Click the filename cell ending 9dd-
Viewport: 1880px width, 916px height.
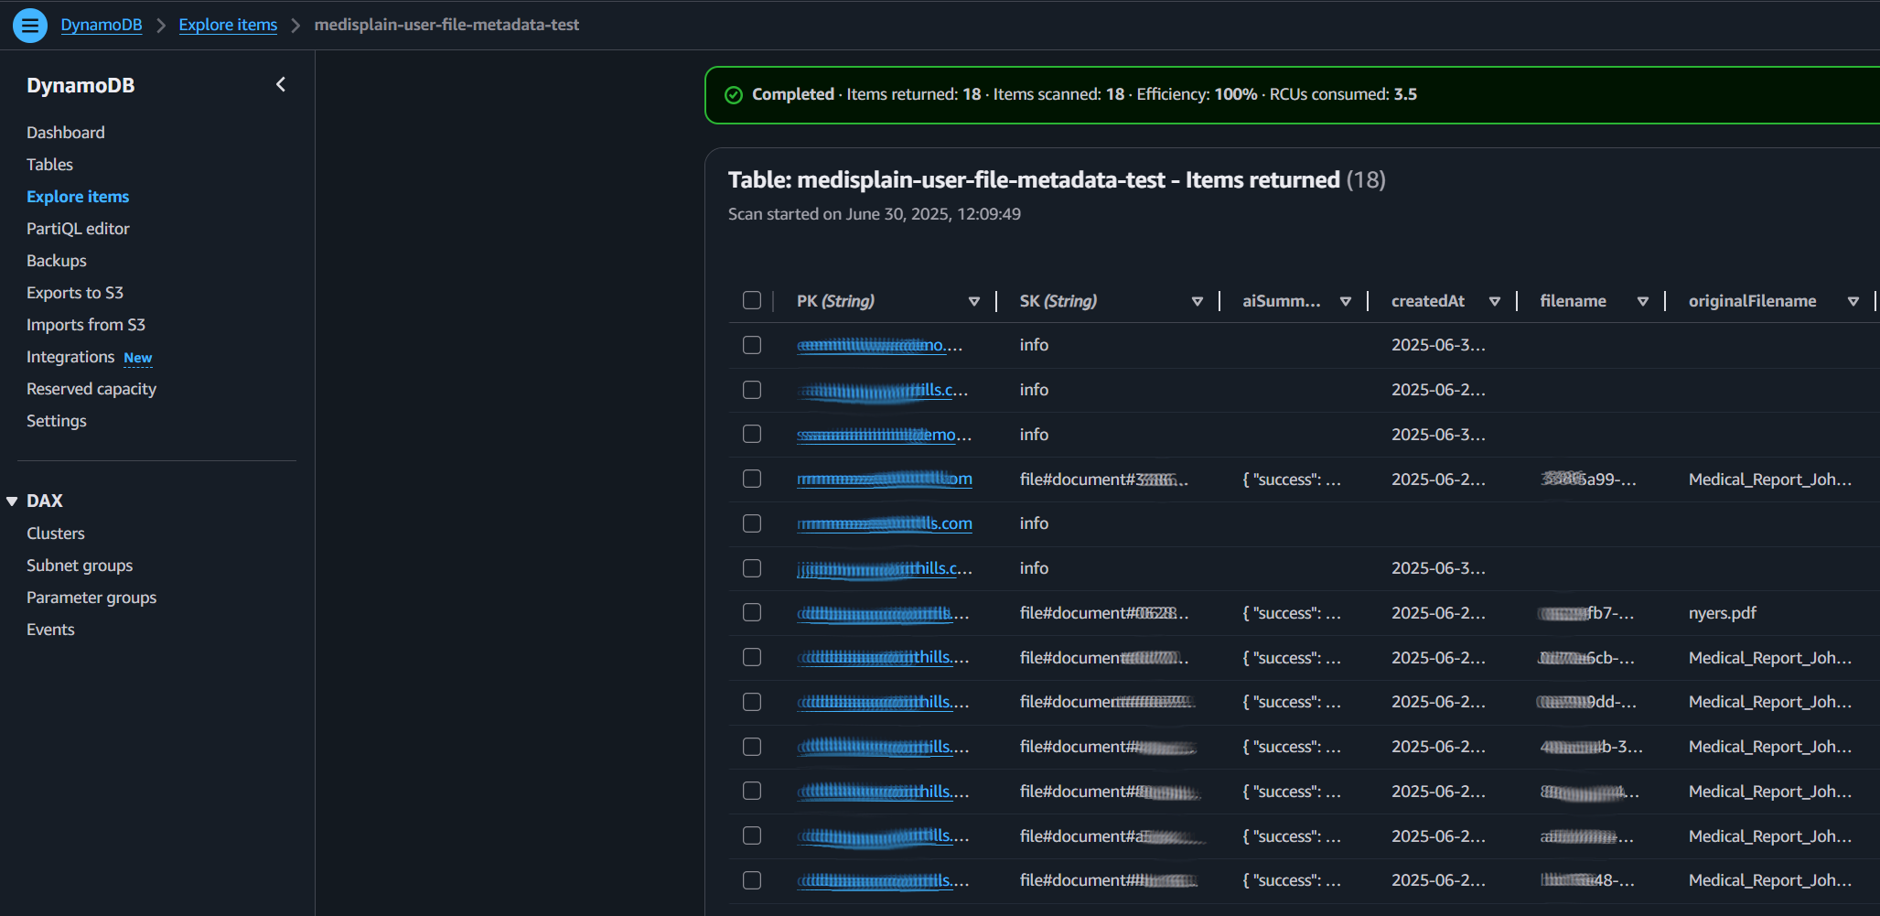point(1588,702)
